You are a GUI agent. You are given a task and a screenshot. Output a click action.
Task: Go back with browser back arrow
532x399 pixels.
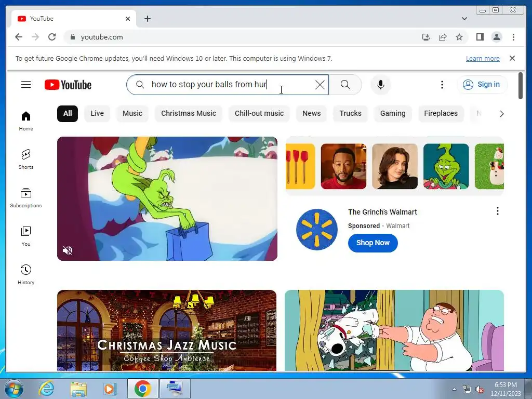[19, 37]
